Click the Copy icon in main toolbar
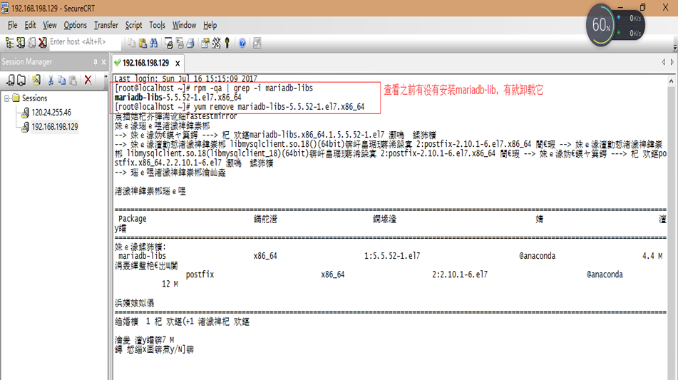This screenshot has width=678, height=380. pyautogui.click(x=131, y=43)
